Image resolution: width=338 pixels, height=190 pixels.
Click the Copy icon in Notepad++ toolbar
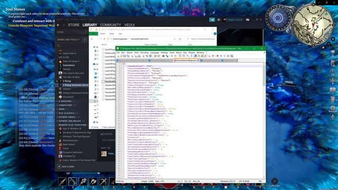(x=147, y=56)
